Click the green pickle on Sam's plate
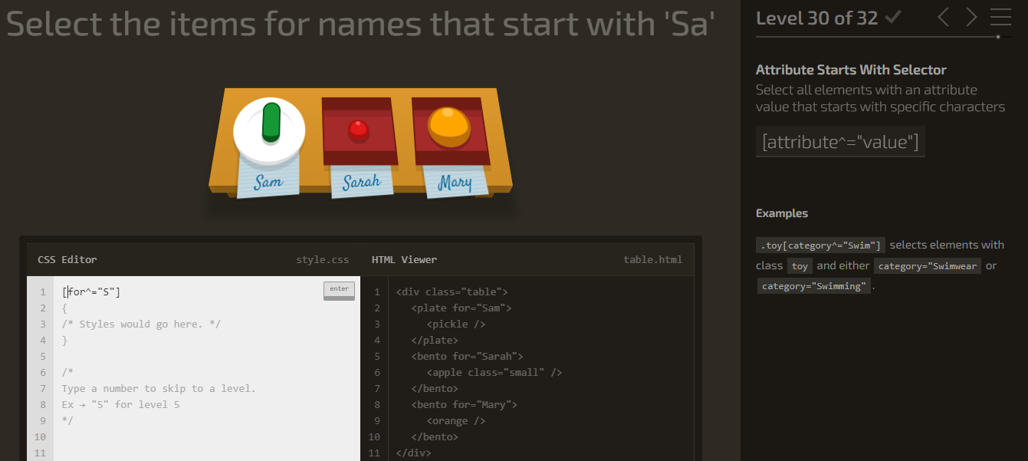This screenshot has width=1028, height=461. click(271, 123)
